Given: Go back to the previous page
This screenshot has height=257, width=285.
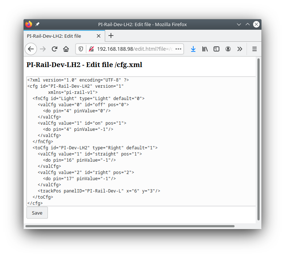Looking at the screenshot, I should click(31, 49).
